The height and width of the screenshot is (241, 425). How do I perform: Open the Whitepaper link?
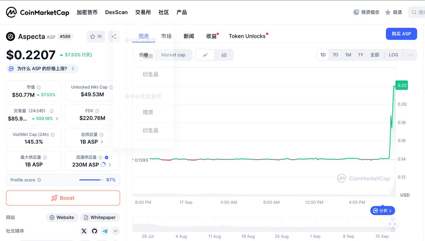coord(100,218)
